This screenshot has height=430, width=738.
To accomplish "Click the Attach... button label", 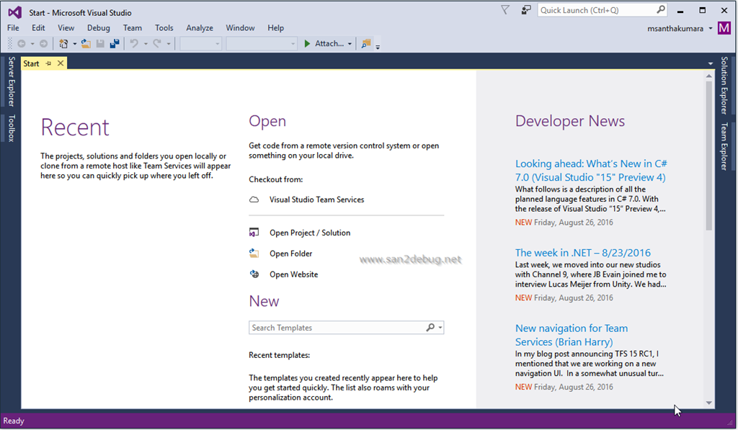I will tap(329, 44).
